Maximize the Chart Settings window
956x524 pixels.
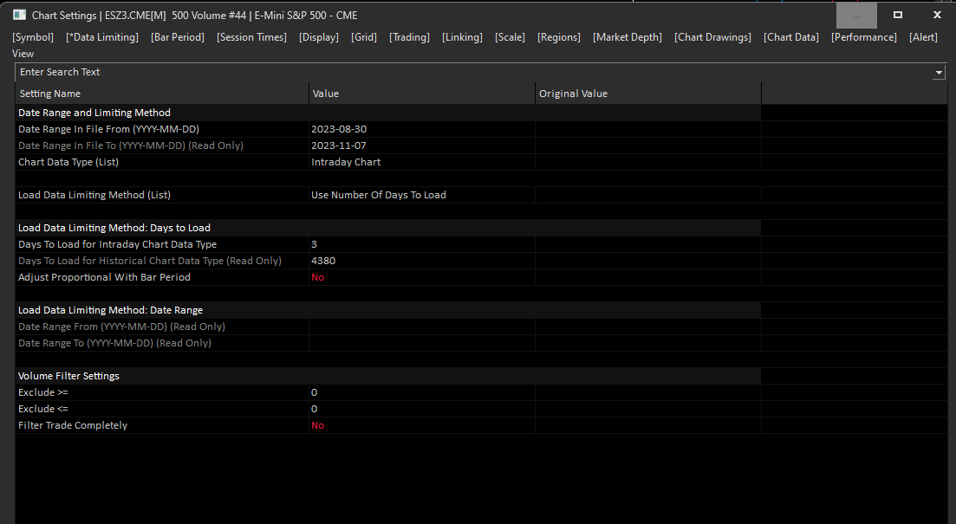click(897, 16)
